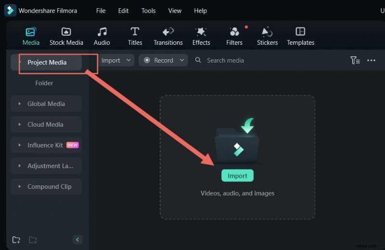The width and height of the screenshot is (385, 250).
Task: Open the File menu
Action: pyautogui.click(x=101, y=11)
